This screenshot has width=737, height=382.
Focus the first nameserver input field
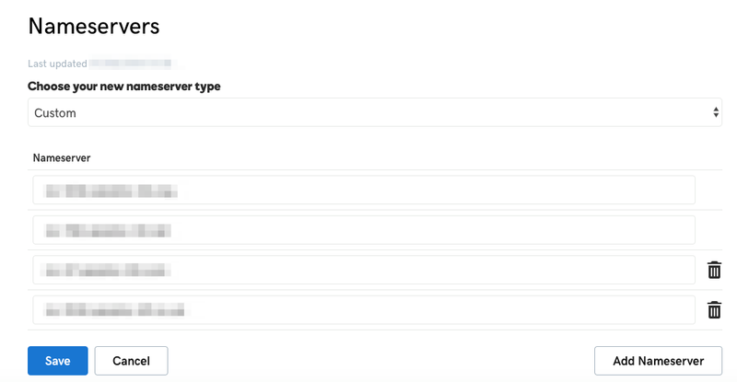coord(364,190)
